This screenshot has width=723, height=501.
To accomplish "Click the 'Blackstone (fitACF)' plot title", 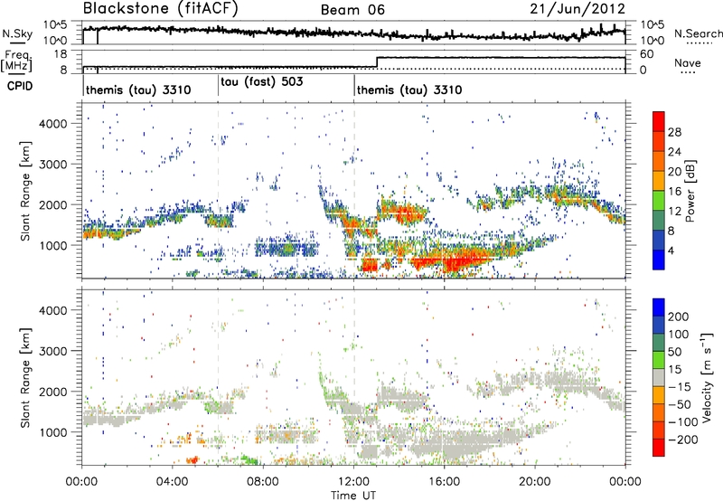I will click(x=160, y=9).
